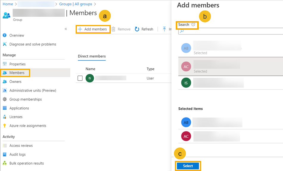
Task: Click the Search info tooltip icon
Action: pyautogui.click(x=193, y=25)
